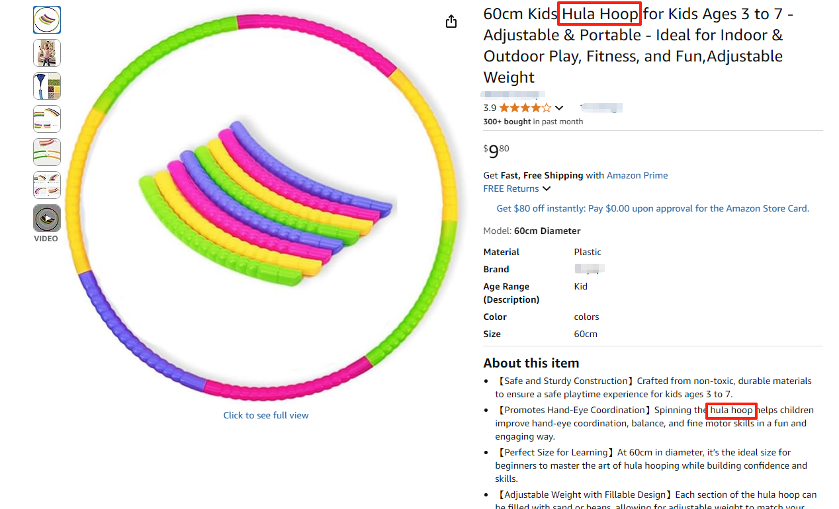Expand the FREE Returns chevron
Viewport: 839px width, 509px height.
click(x=547, y=189)
